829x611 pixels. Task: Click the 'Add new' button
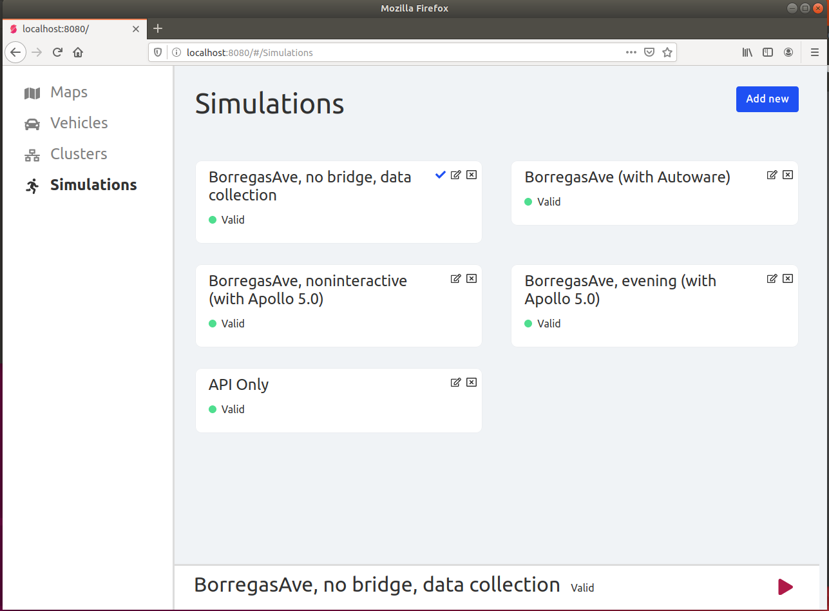(x=767, y=99)
